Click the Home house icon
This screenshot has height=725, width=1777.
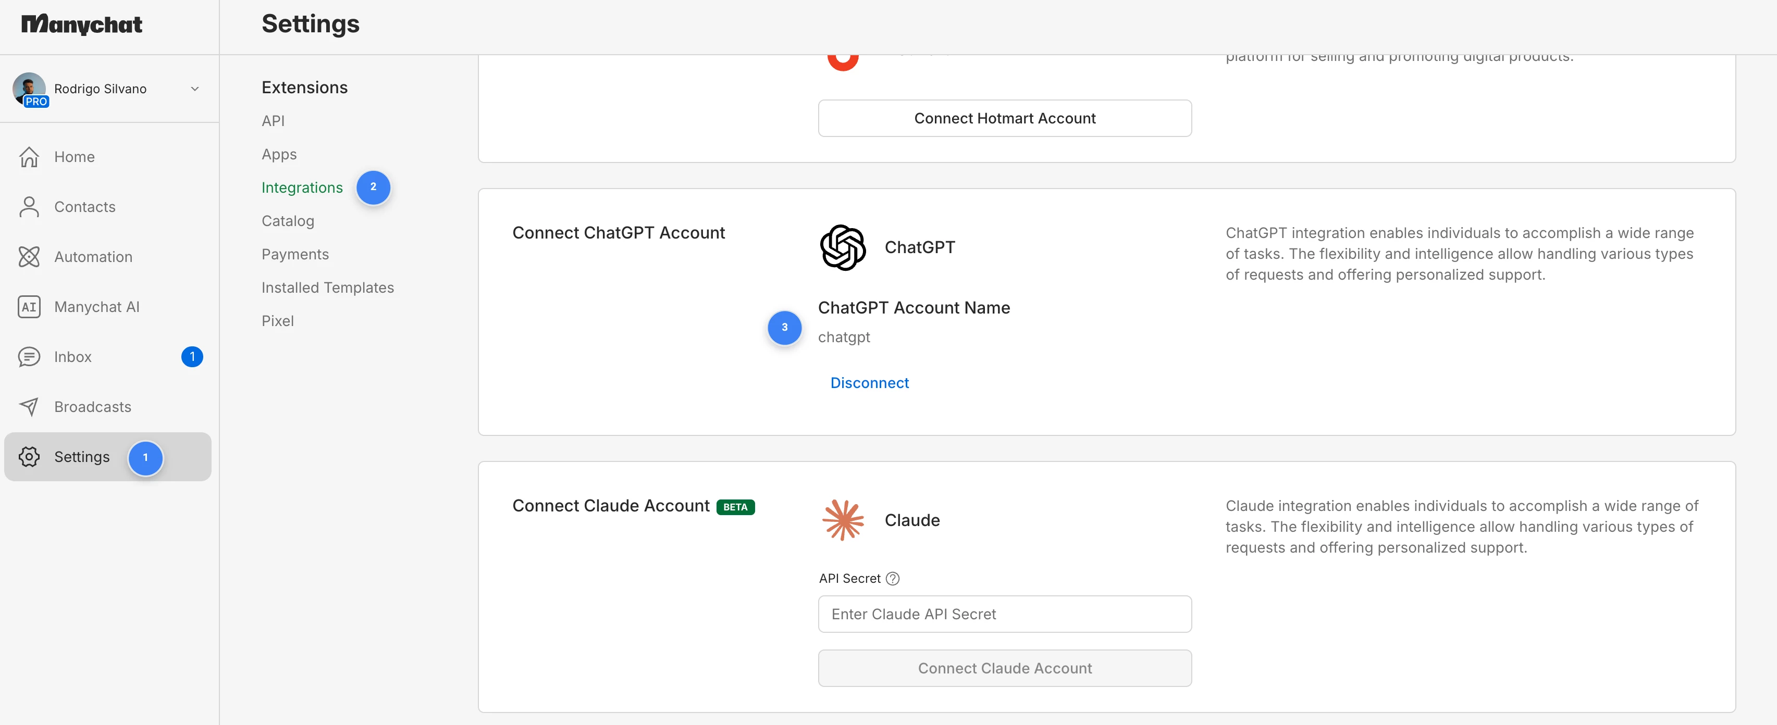pyautogui.click(x=29, y=157)
